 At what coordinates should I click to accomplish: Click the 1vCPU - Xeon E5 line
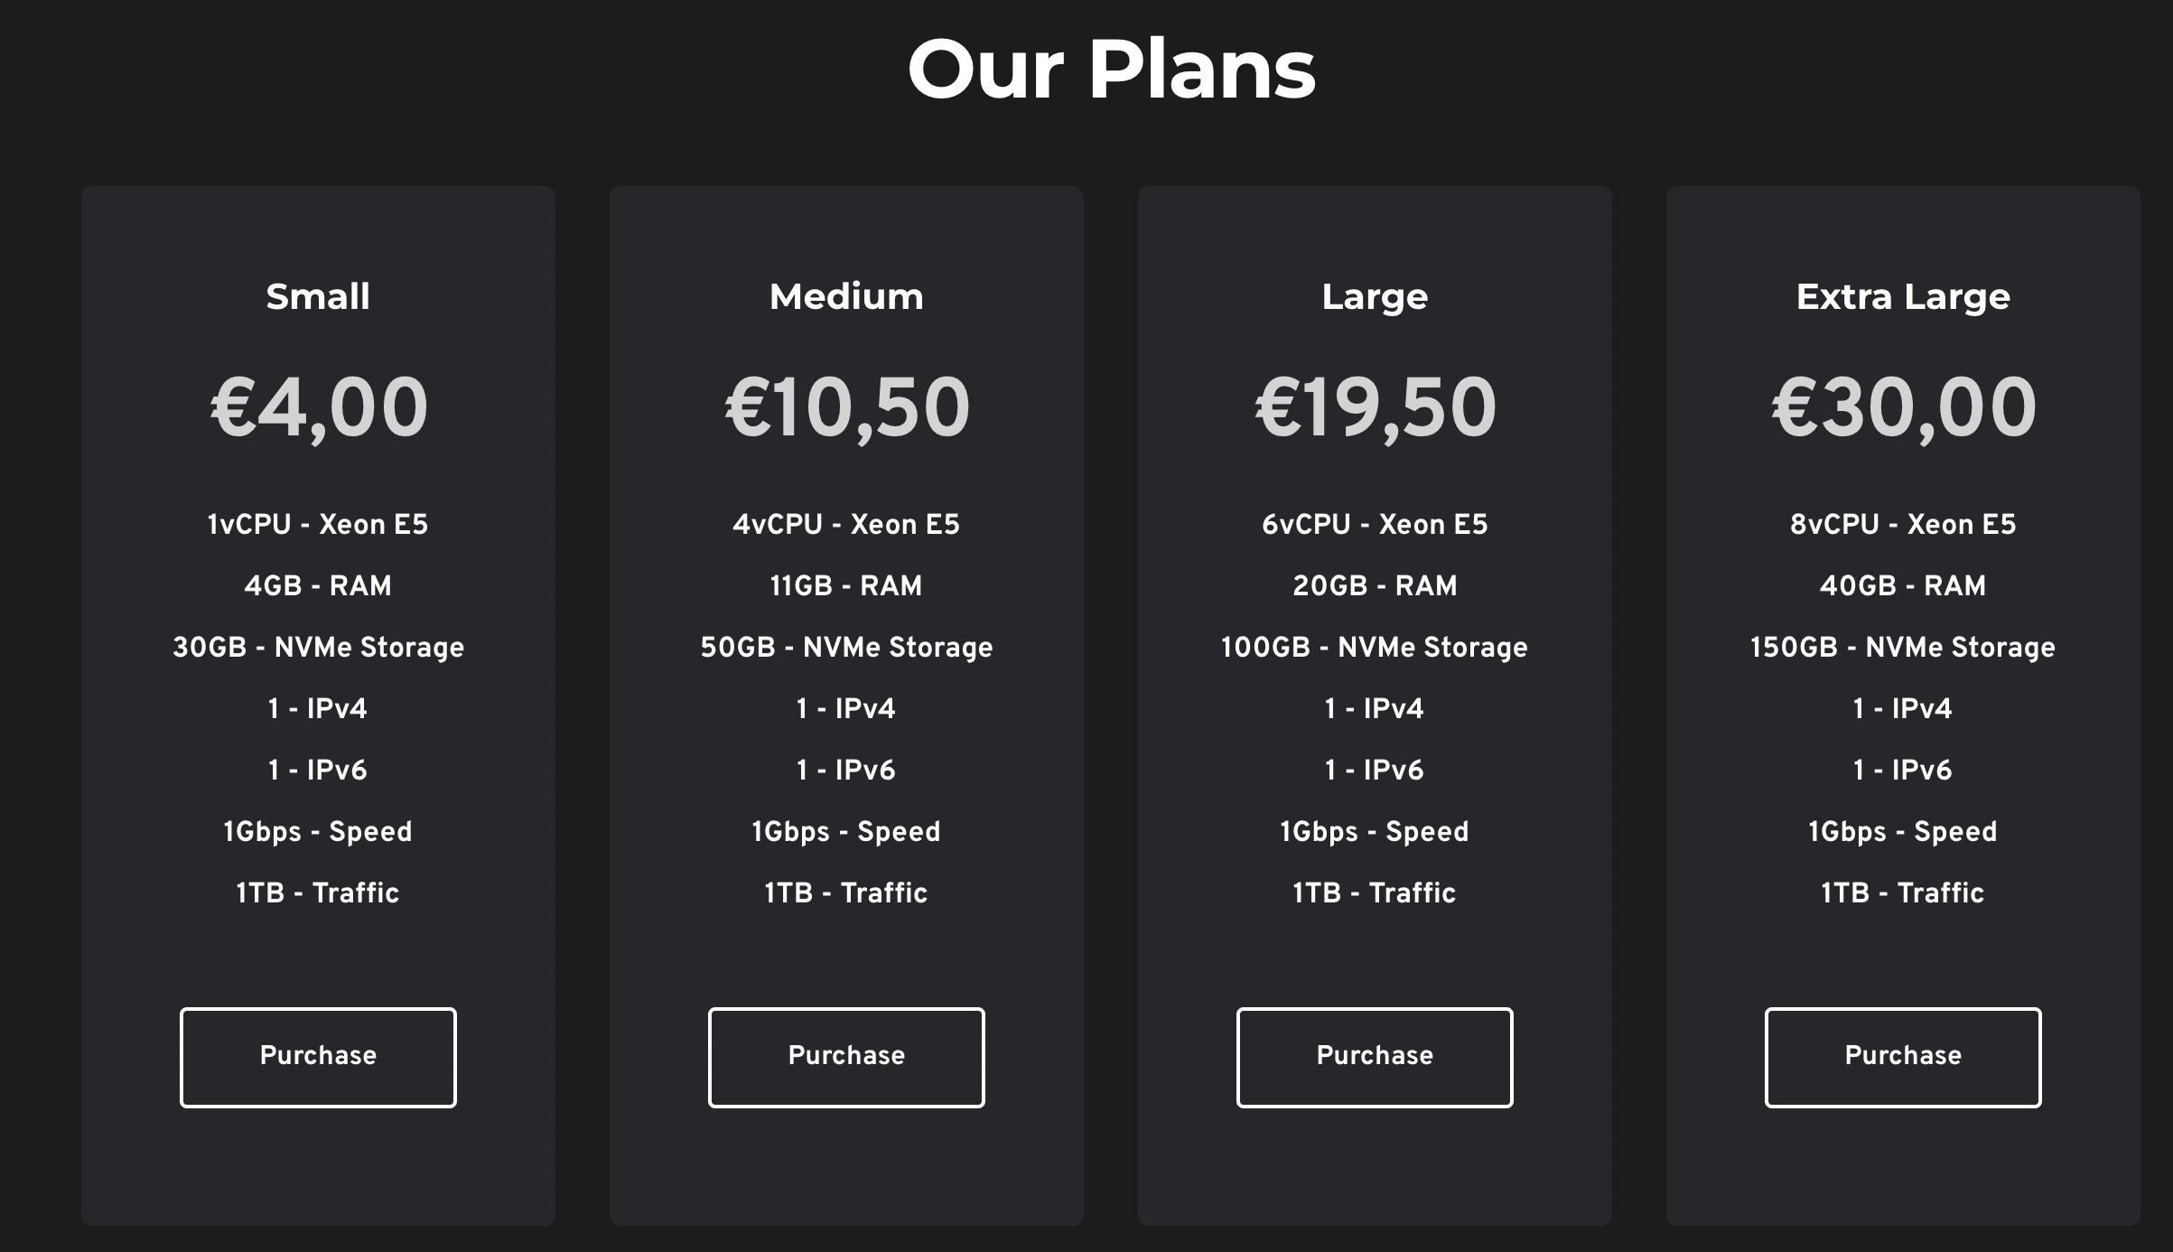[x=318, y=525]
